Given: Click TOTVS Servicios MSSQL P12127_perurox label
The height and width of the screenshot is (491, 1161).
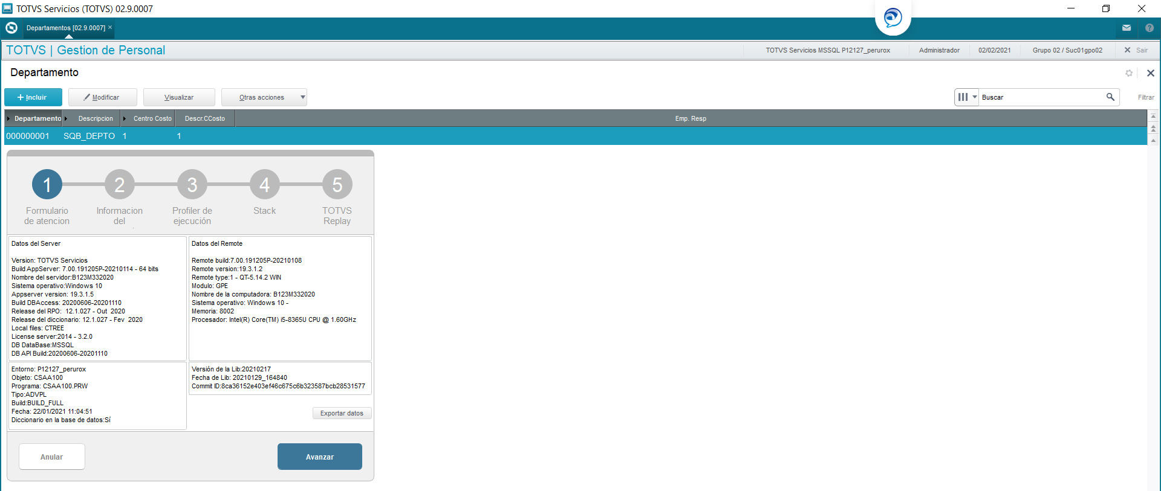Looking at the screenshot, I should pos(828,50).
